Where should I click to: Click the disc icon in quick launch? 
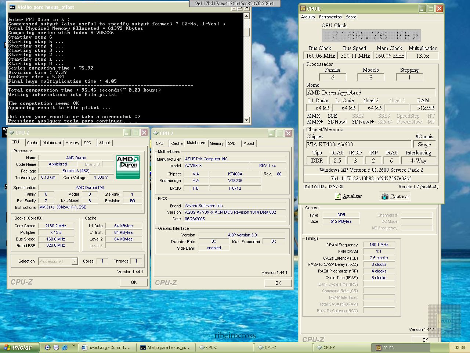point(56,347)
